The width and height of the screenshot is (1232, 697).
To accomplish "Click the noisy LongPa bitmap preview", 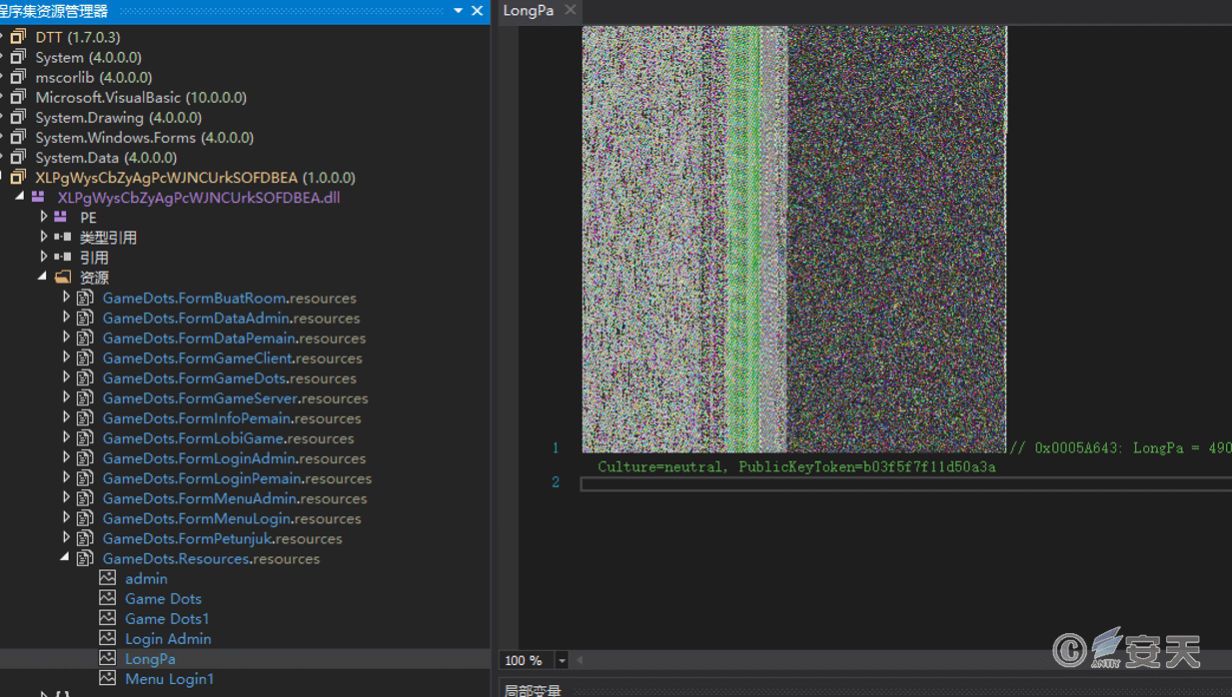I will click(794, 240).
